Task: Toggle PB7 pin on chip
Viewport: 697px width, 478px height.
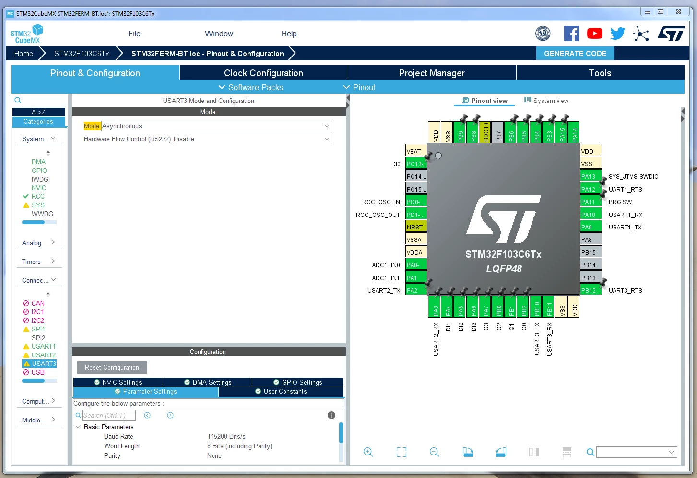Action: click(498, 132)
